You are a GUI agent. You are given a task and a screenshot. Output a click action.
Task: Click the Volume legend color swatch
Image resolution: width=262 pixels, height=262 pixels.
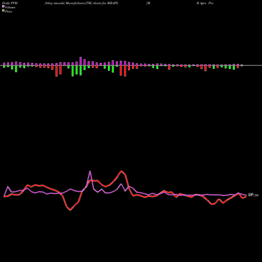[x=3, y=7]
